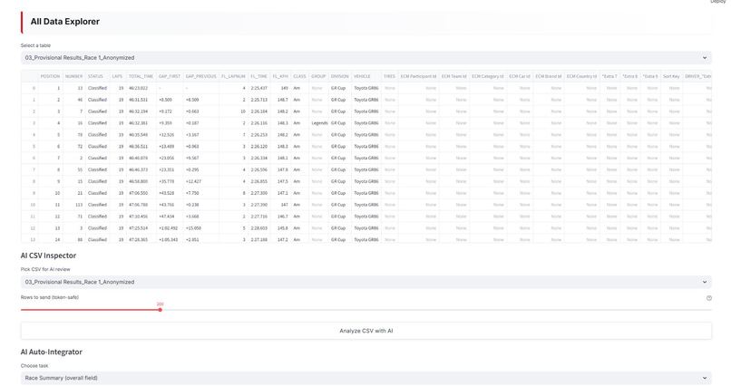Open the 'Pick CSV for AI review' dropdown

point(366,282)
